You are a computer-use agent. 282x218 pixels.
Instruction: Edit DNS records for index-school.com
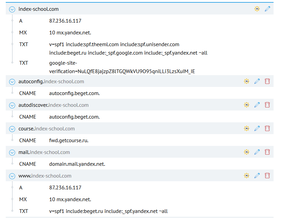click(267, 9)
